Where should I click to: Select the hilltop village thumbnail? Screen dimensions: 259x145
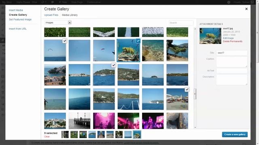pyautogui.click(x=55, y=121)
